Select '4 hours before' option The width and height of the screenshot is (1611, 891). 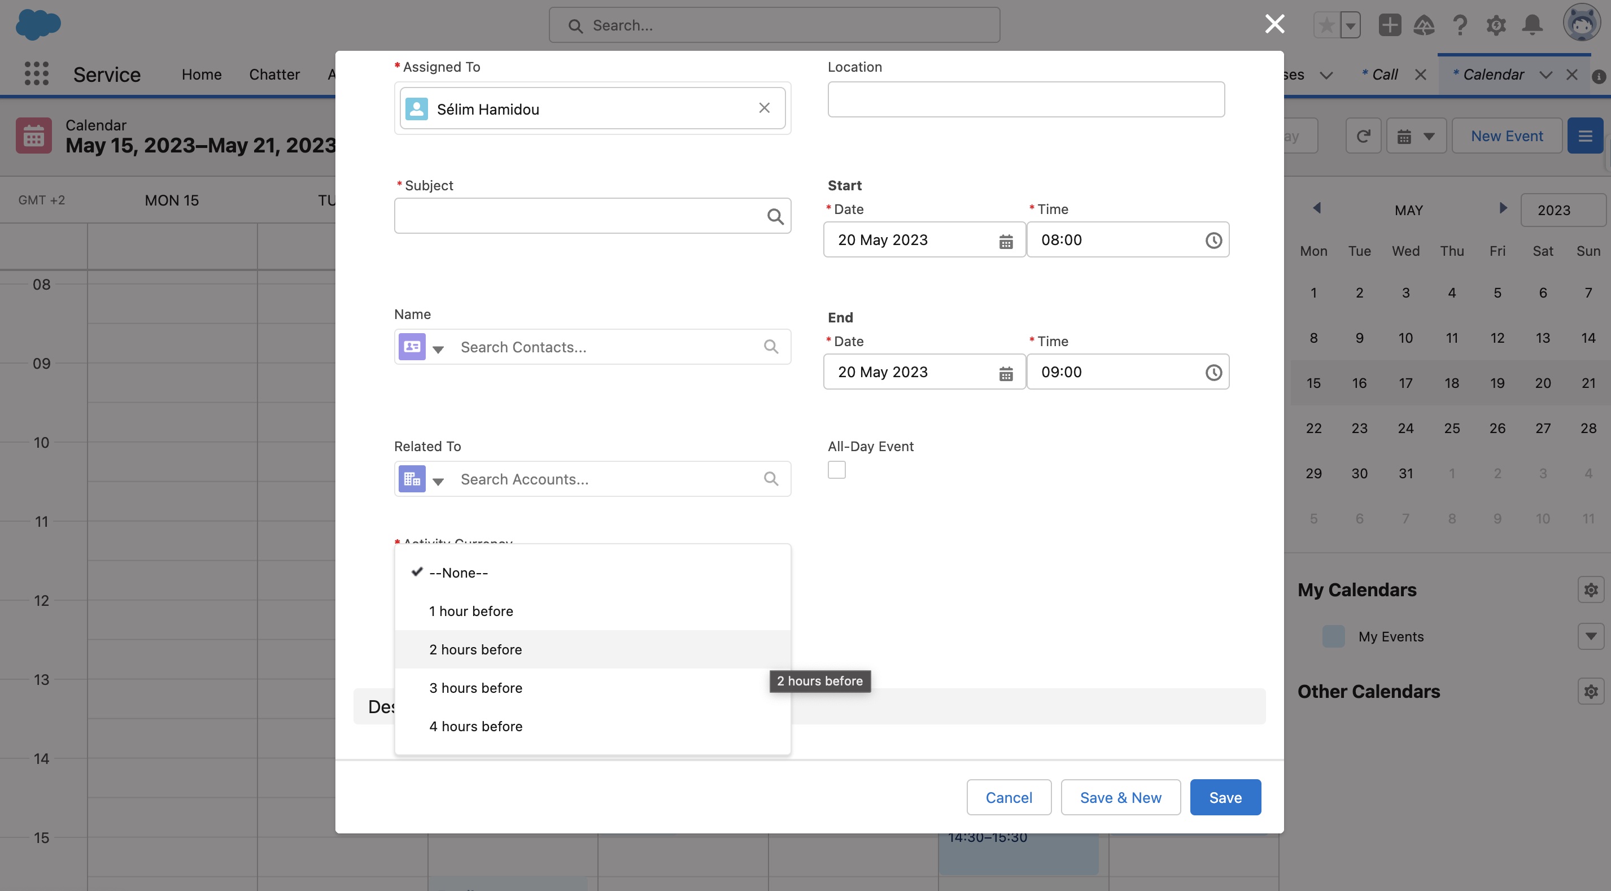tap(592, 726)
